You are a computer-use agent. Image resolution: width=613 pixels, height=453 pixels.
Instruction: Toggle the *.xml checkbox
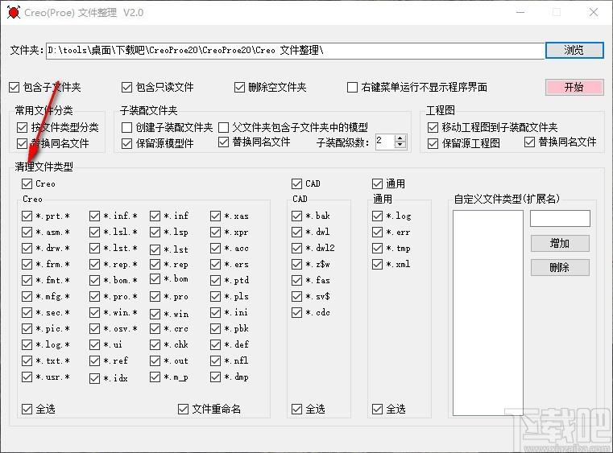click(x=377, y=264)
